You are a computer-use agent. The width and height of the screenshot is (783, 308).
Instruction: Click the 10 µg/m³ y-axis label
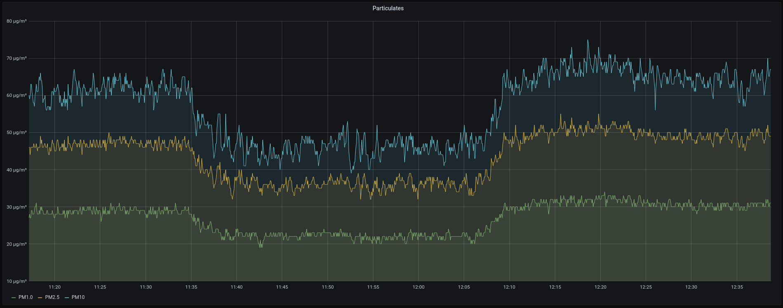pyautogui.click(x=17, y=281)
